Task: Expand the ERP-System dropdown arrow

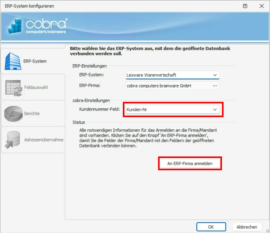Action: [215, 75]
